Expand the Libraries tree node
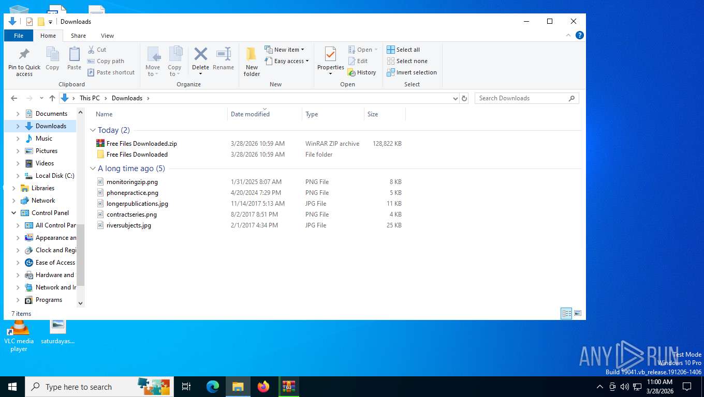 13,188
